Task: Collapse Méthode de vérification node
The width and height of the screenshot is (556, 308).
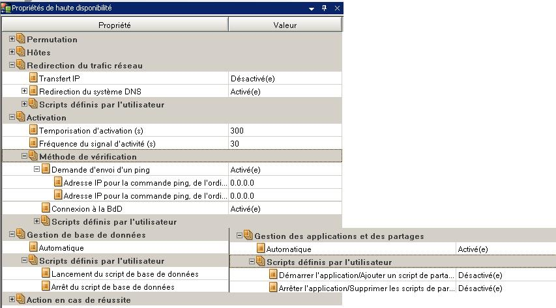Action: 24,156
